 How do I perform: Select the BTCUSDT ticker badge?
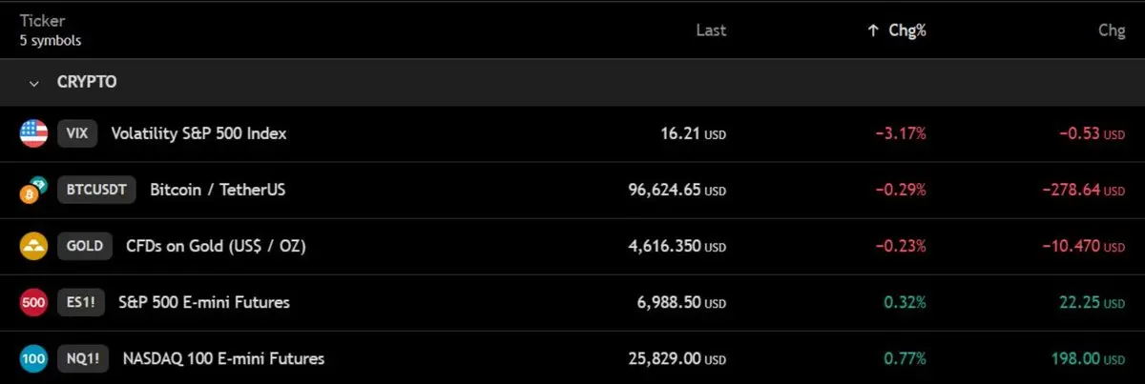[97, 190]
